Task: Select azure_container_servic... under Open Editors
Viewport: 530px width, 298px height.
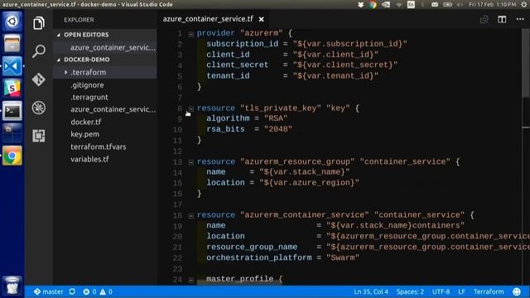Action: pos(105,48)
